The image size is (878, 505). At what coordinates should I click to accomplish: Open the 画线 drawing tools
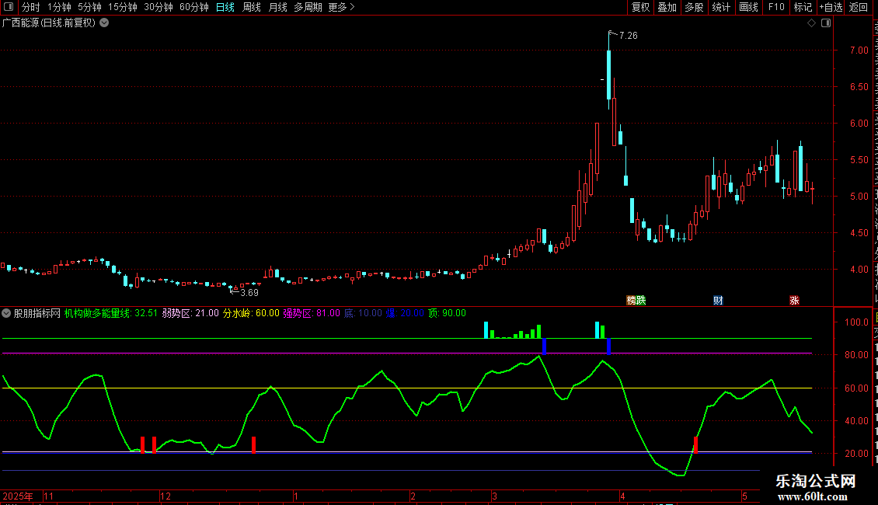click(749, 7)
